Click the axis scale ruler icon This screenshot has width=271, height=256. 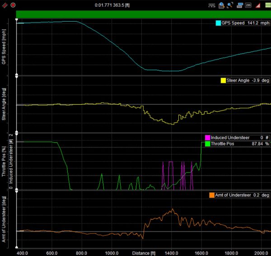pos(212,5)
